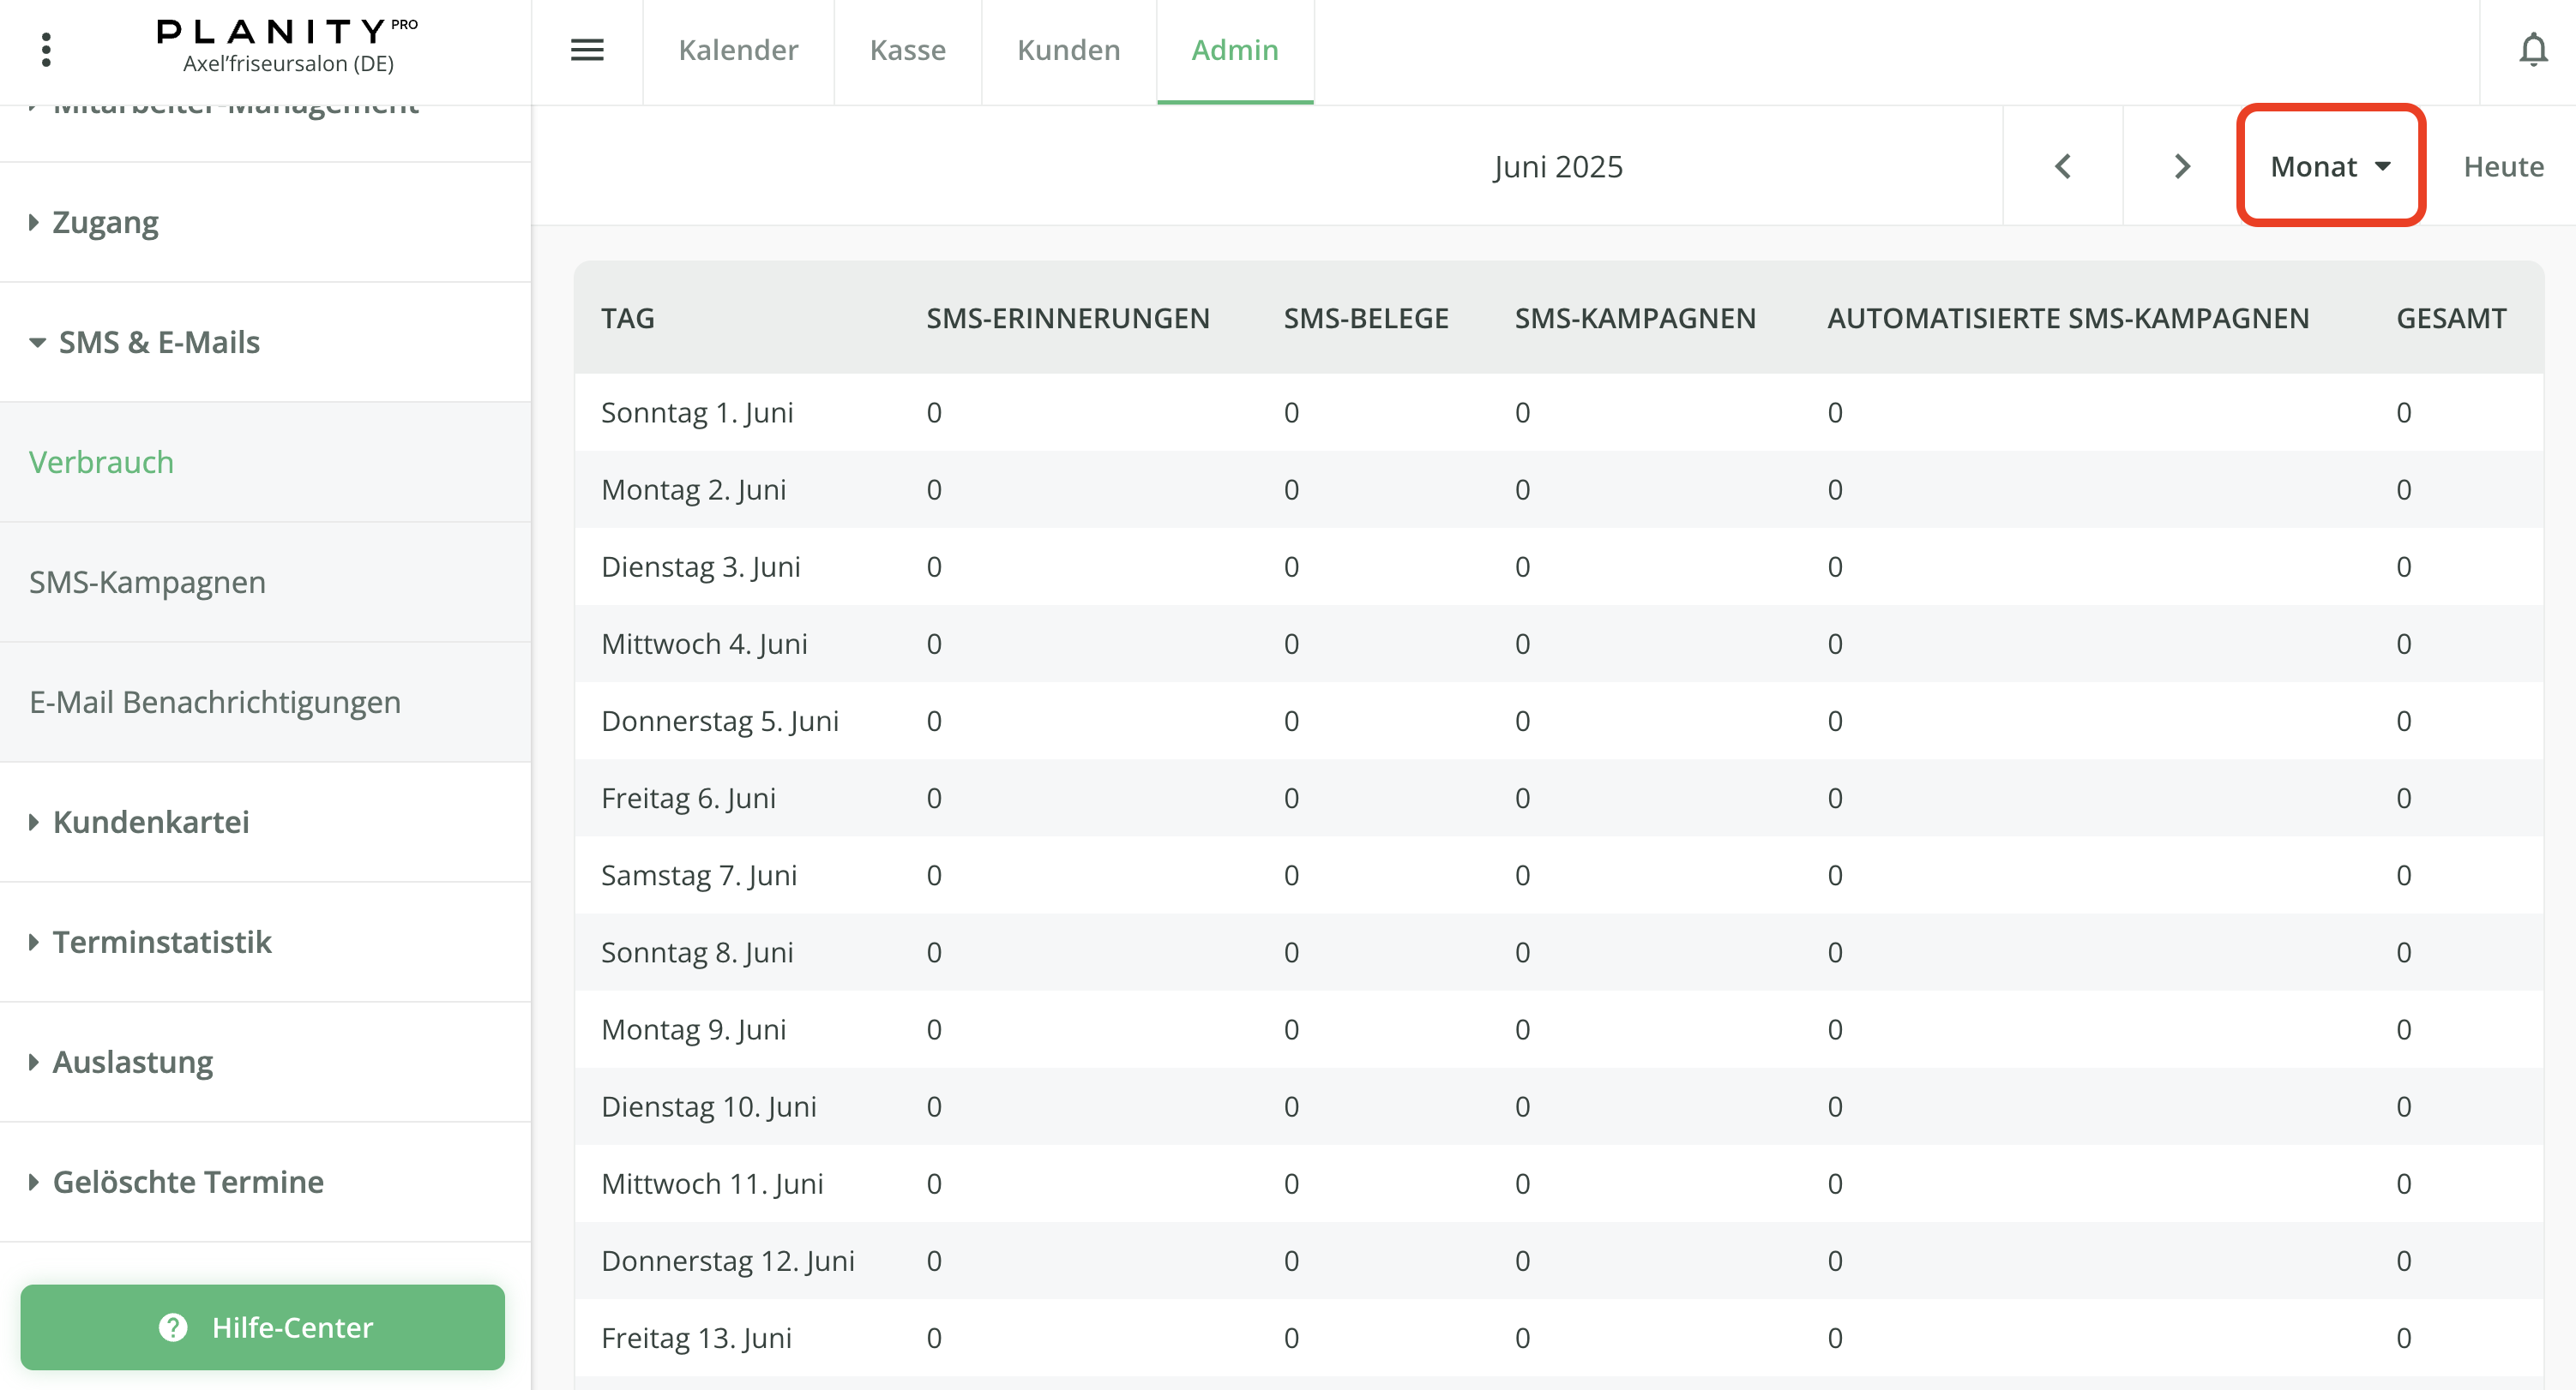The width and height of the screenshot is (2576, 1390).
Task: Click the Heute button
Action: coord(2502,166)
